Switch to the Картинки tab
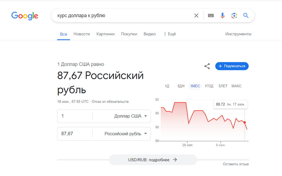Image resolution: width=282 pixels, height=176 pixels. point(105,34)
